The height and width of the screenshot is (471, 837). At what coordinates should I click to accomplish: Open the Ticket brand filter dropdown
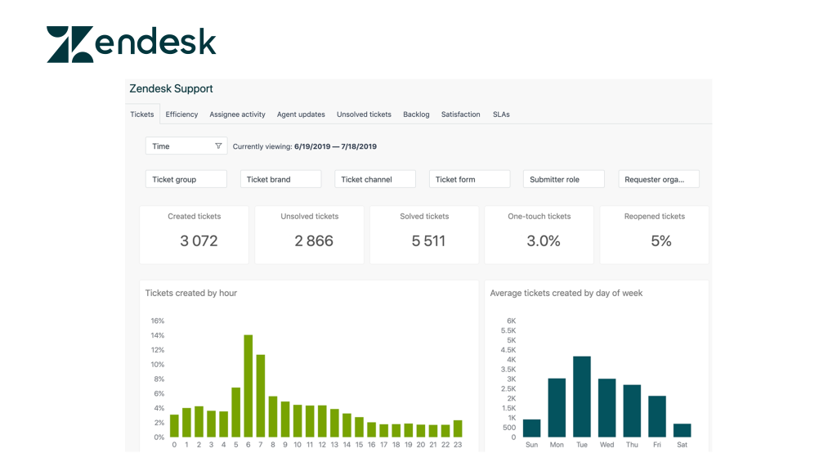pos(280,179)
